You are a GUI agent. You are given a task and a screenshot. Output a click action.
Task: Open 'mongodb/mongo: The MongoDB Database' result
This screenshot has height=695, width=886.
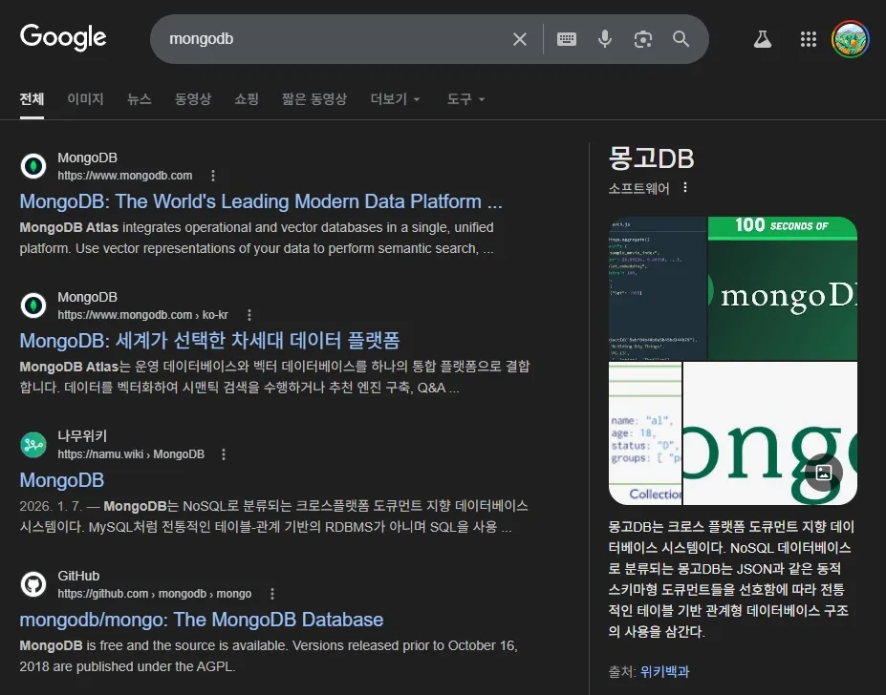tap(201, 620)
